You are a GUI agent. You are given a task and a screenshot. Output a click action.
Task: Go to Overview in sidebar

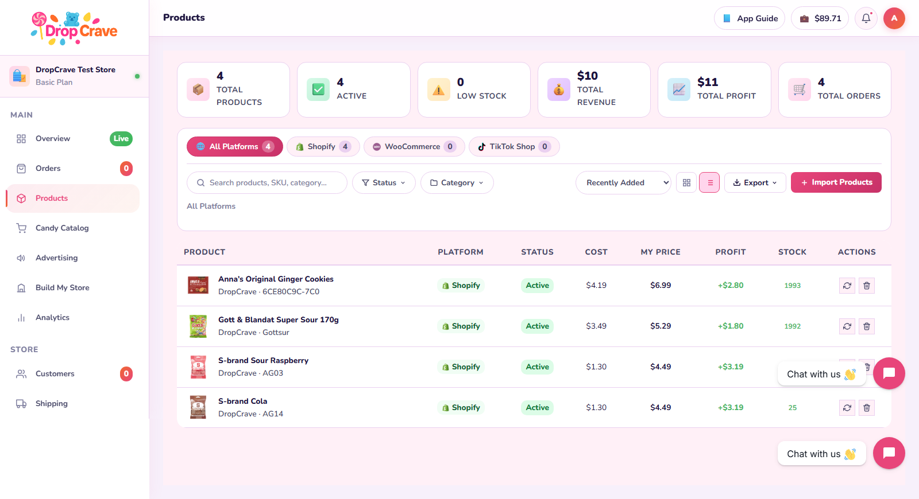73,139
